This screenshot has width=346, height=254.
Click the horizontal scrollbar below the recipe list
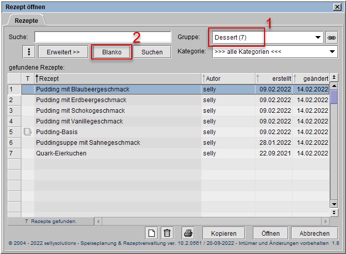click(211, 221)
